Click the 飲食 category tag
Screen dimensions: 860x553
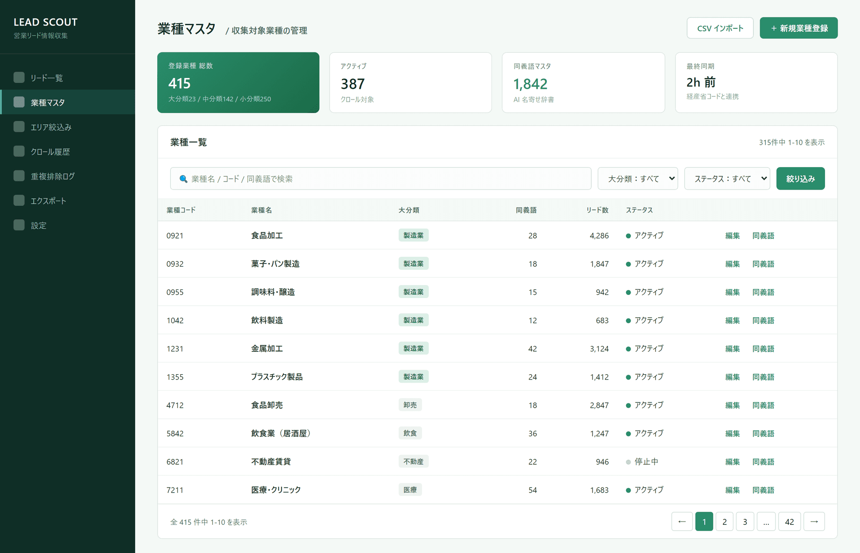point(410,433)
